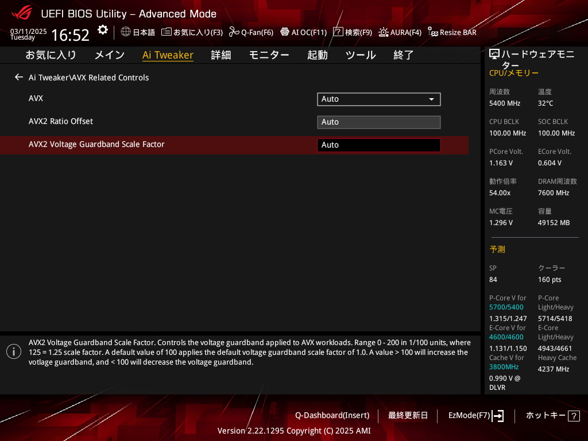
Task: Click the 49152 MB capacity value
Action: [x=554, y=223]
